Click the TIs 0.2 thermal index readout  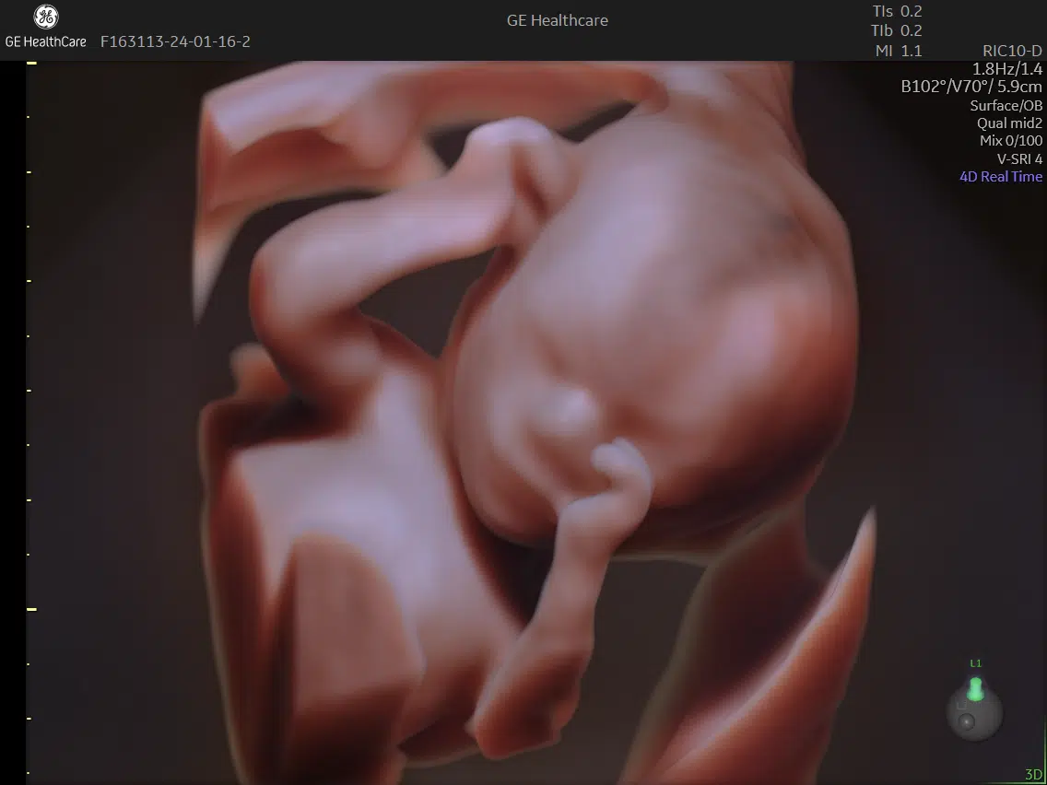point(898,12)
